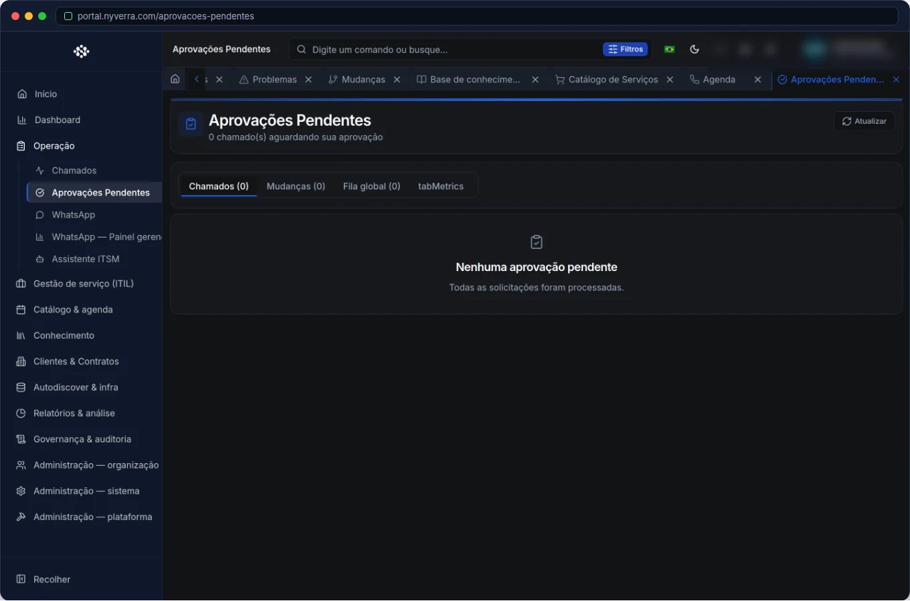The image size is (910, 601).
Task: Close the Catálogo de Serviços tab
Action: click(670, 80)
